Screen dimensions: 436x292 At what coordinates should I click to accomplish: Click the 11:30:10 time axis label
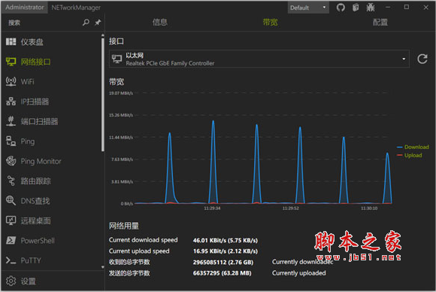click(x=369, y=208)
